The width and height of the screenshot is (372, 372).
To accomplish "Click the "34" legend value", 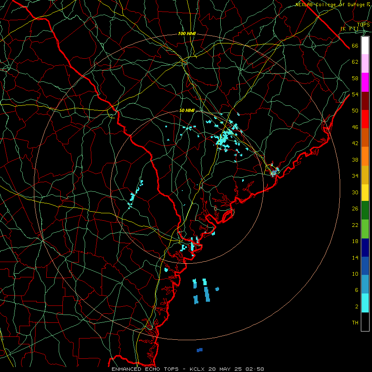I will click(355, 176).
